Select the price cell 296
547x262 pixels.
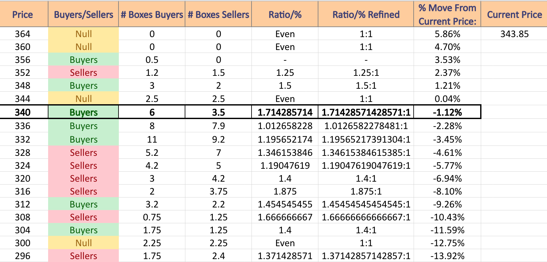[23, 256]
